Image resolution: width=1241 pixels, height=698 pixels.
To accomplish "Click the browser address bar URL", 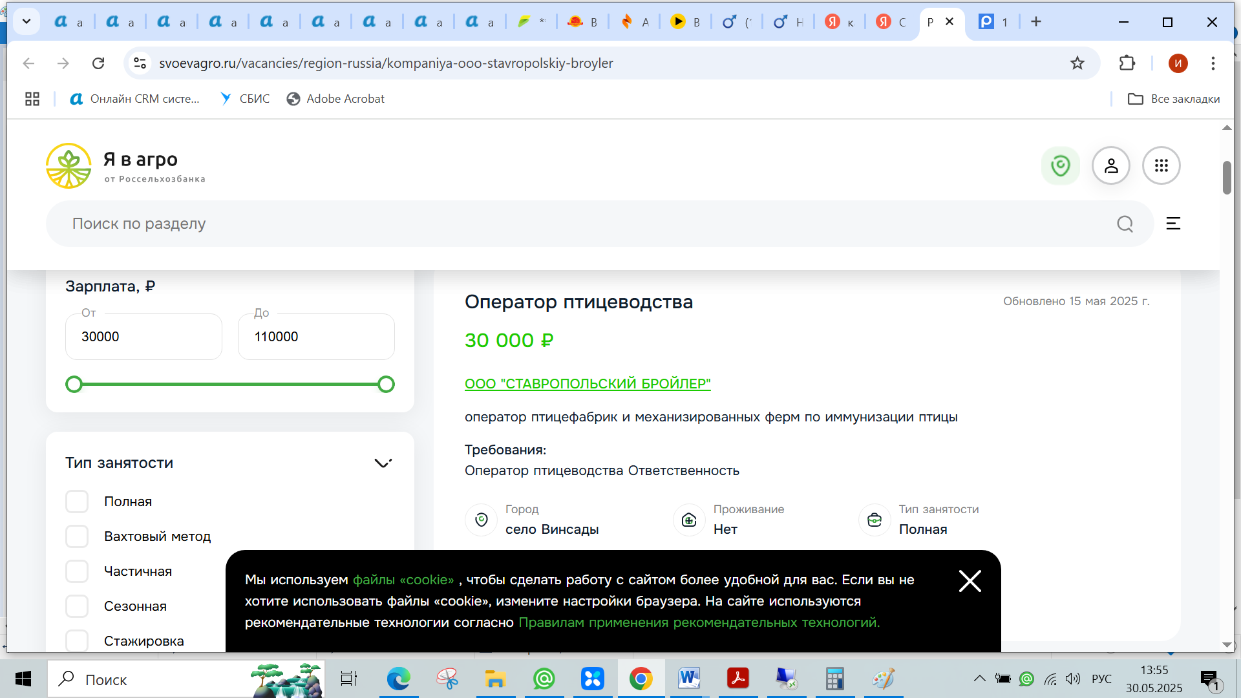I will tap(386, 63).
